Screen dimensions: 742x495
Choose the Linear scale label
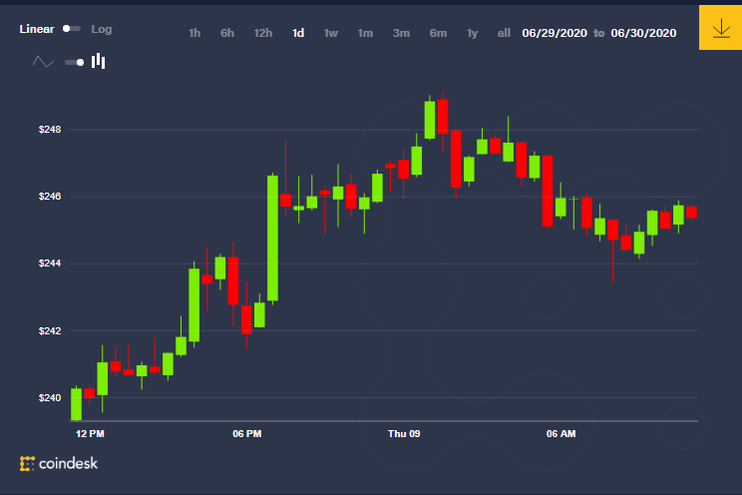point(37,29)
